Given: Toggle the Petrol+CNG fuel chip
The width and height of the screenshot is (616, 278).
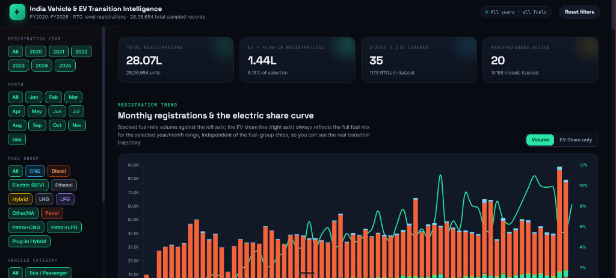Looking at the screenshot, I should [26, 227].
